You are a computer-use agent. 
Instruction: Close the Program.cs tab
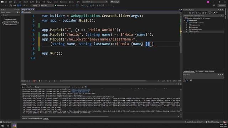click(33, 10)
